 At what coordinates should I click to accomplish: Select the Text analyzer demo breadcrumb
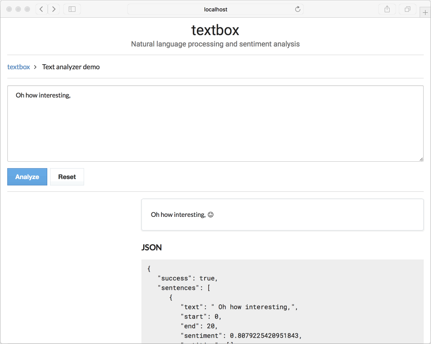pyautogui.click(x=70, y=67)
